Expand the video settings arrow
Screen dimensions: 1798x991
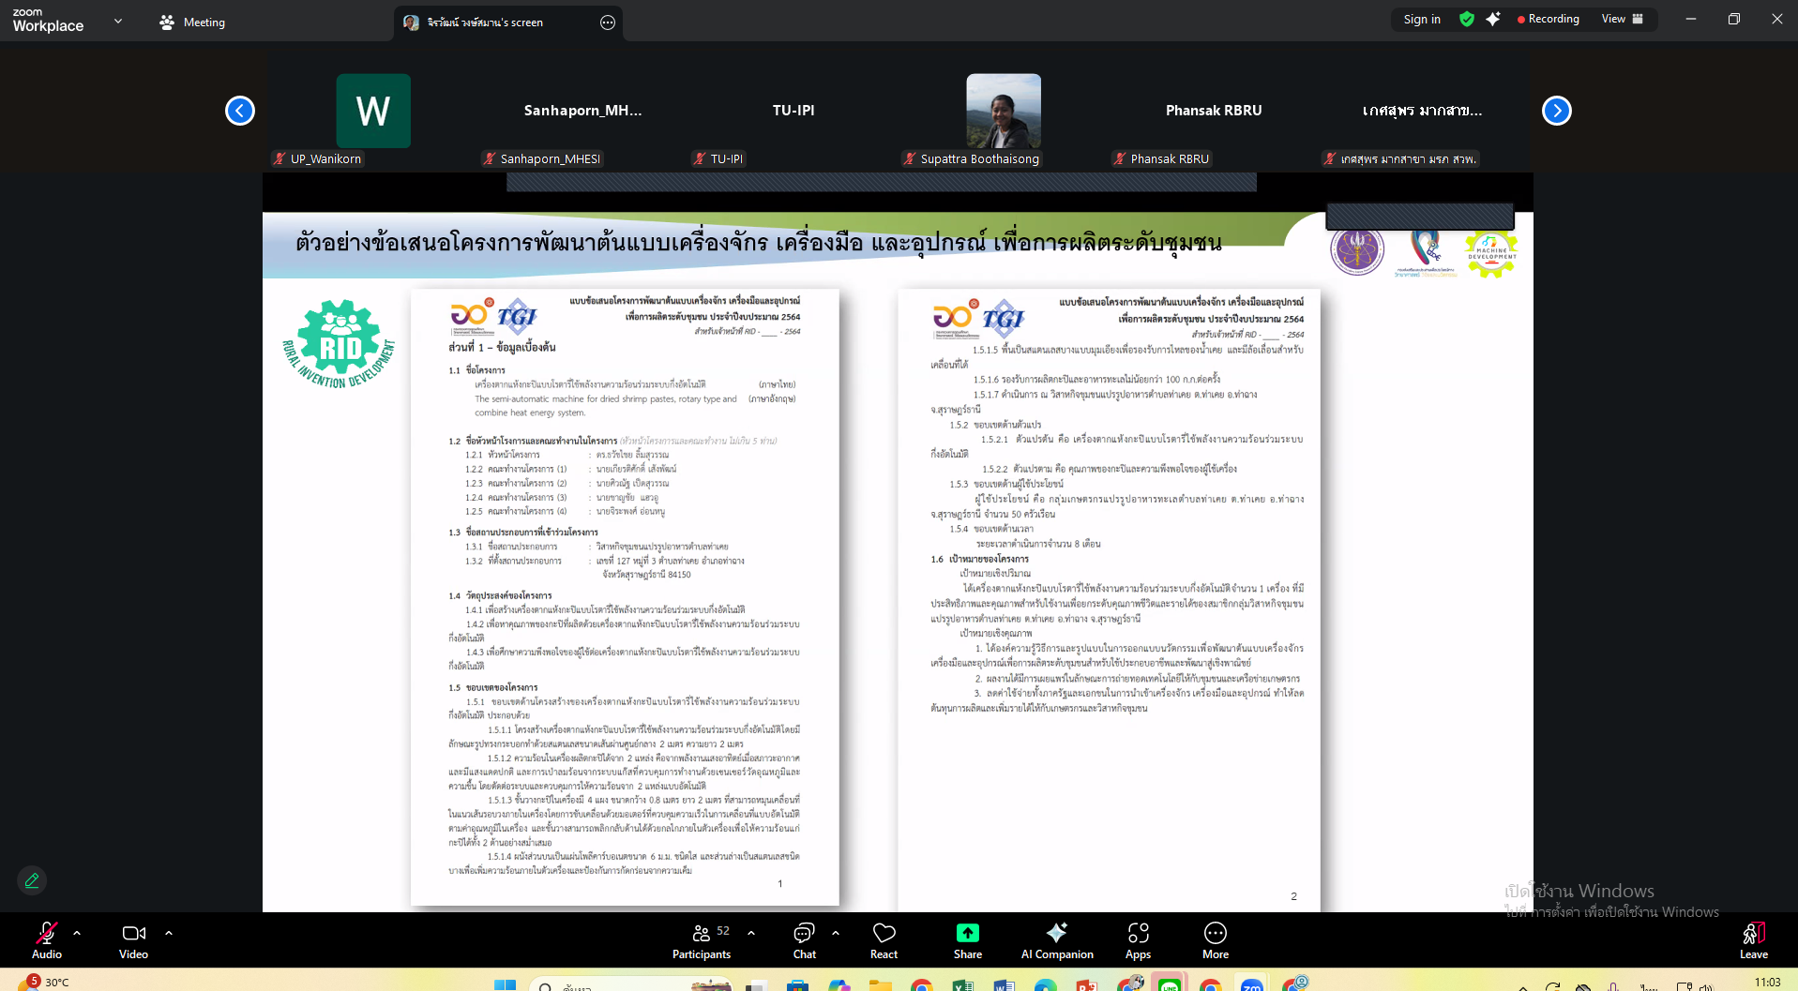point(169,933)
